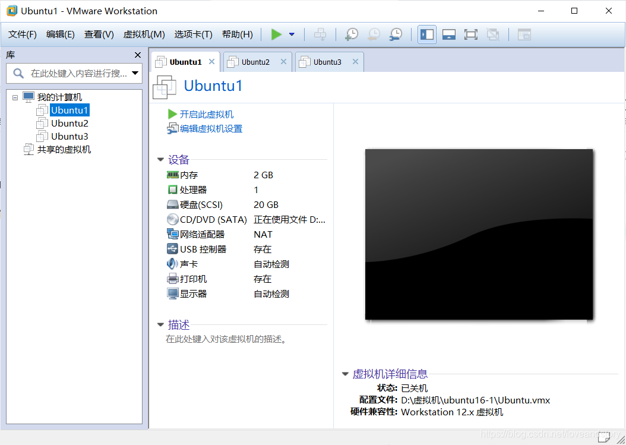Click the 20 GB disk value

[266, 204]
